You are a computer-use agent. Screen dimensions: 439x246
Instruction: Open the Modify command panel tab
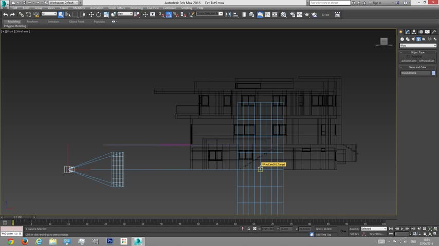tap(408, 32)
